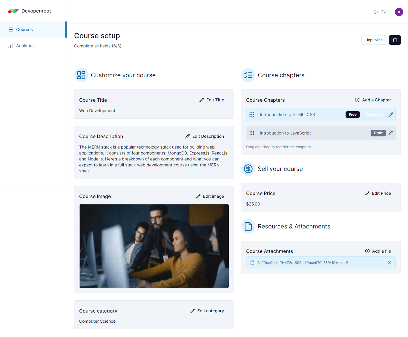The height and width of the screenshot is (337, 408).
Task: Select the Introducation to HTML, CSS chapter title
Action: coord(287,115)
